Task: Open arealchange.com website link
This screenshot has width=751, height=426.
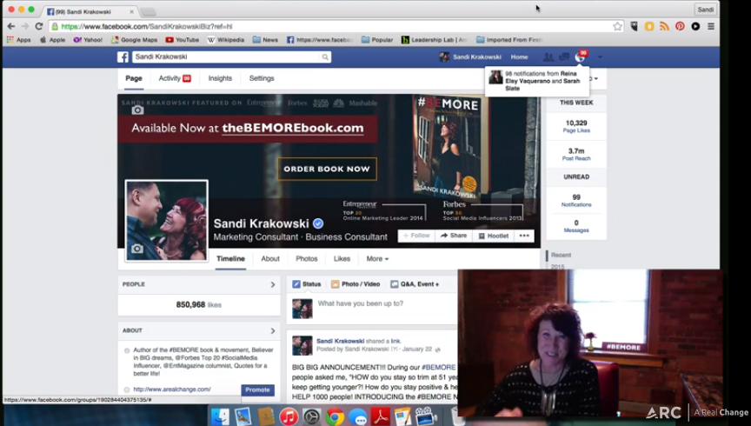Action: tap(172, 389)
